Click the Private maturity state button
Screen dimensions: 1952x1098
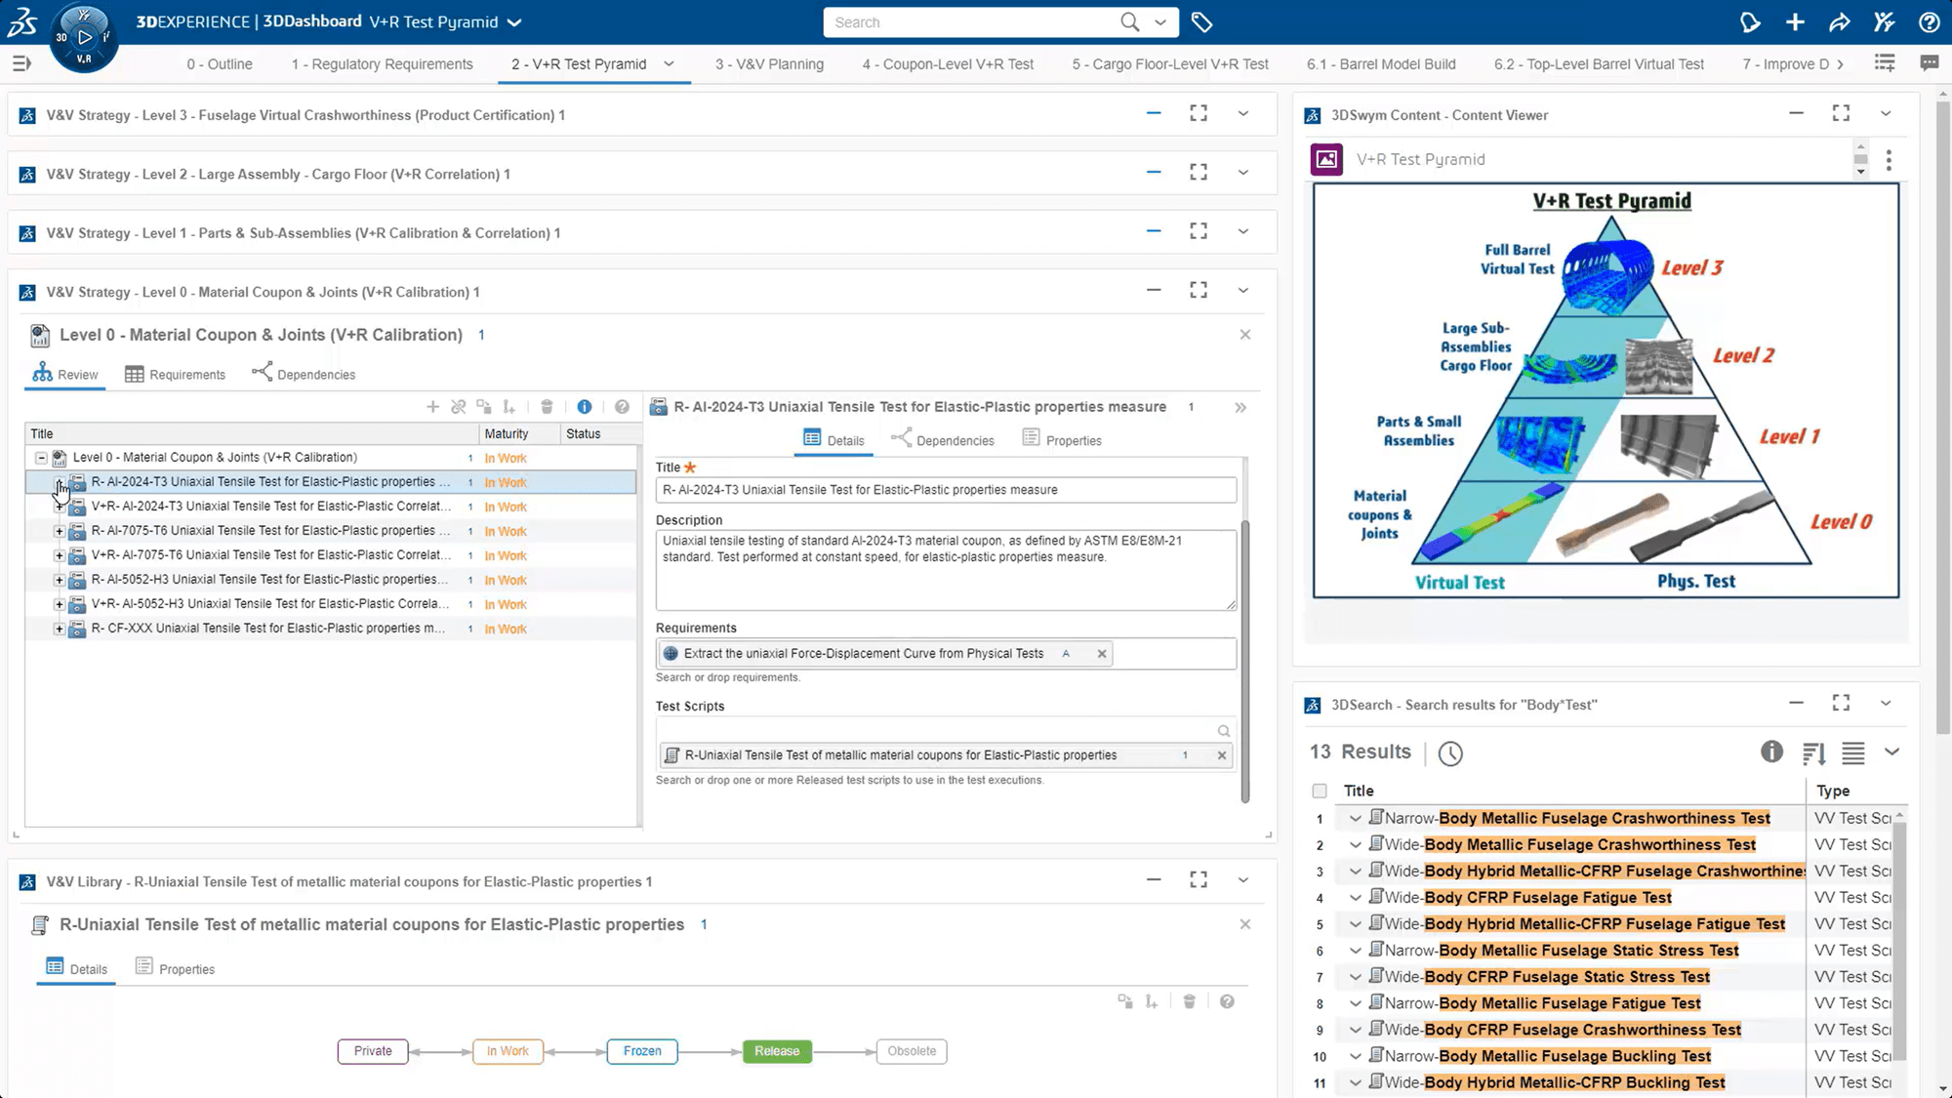coord(373,1051)
